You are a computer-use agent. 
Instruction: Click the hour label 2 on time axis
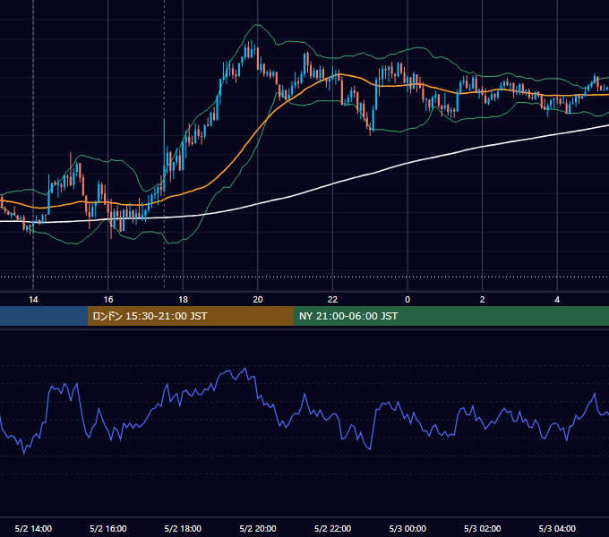click(x=483, y=300)
